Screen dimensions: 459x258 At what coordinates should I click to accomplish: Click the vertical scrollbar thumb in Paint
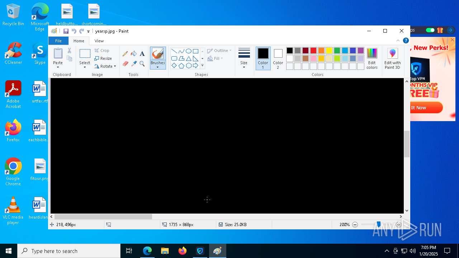point(407,144)
